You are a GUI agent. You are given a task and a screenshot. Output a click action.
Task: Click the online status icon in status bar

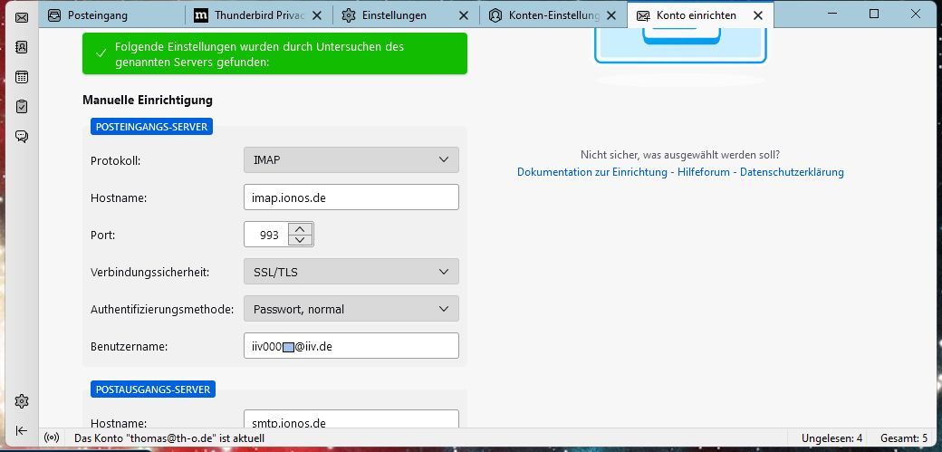(53, 438)
